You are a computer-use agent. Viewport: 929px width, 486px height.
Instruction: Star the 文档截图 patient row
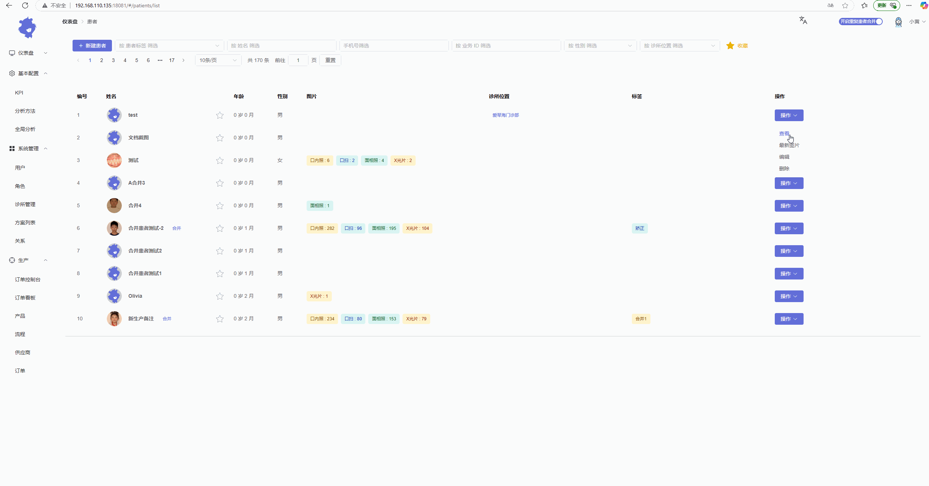coord(219,138)
